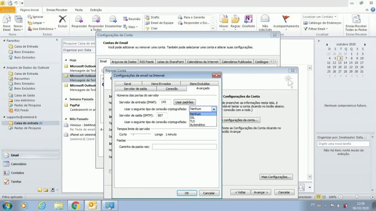This screenshot has height=211, width=376.
Task: Open Outlook Help question mark icon
Action: tap(373, 10)
